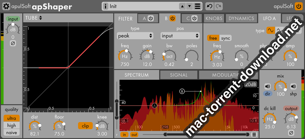Screen dimensions: 305x139
Task: Select the LFO A tab
Action: (269, 18)
